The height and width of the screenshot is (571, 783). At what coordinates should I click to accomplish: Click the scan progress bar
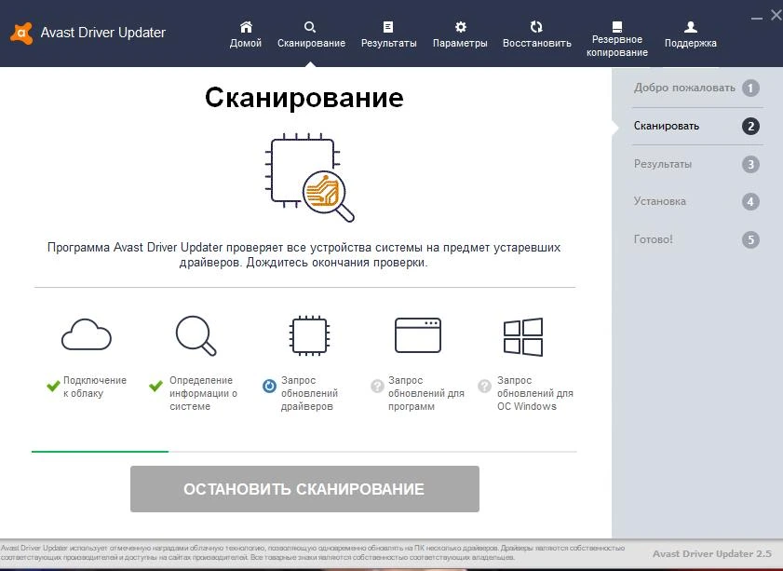point(304,452)
